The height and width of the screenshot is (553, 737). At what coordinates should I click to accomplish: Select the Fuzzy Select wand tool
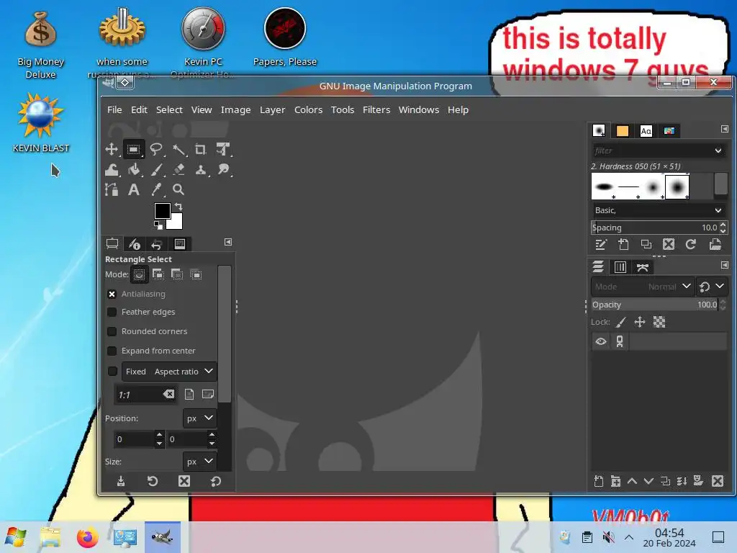[178, 150]
